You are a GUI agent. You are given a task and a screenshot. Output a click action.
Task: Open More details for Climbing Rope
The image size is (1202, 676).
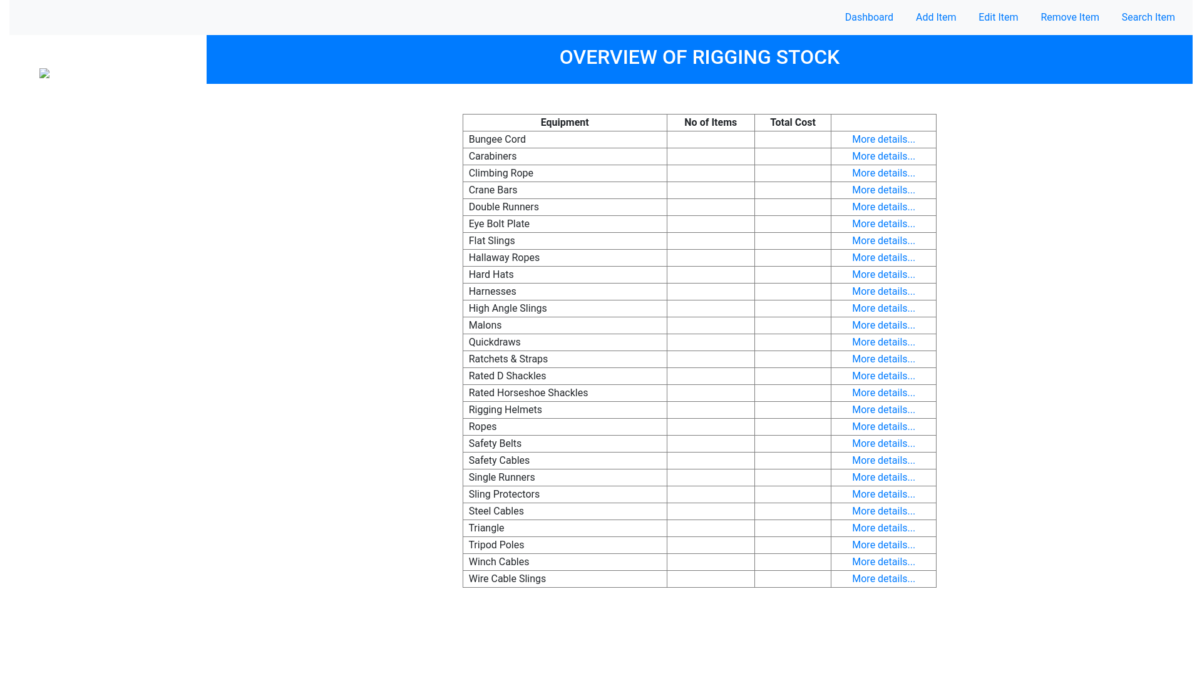(883, 173)
